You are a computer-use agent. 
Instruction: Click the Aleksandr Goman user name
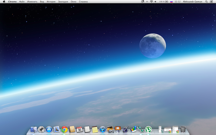193,2
